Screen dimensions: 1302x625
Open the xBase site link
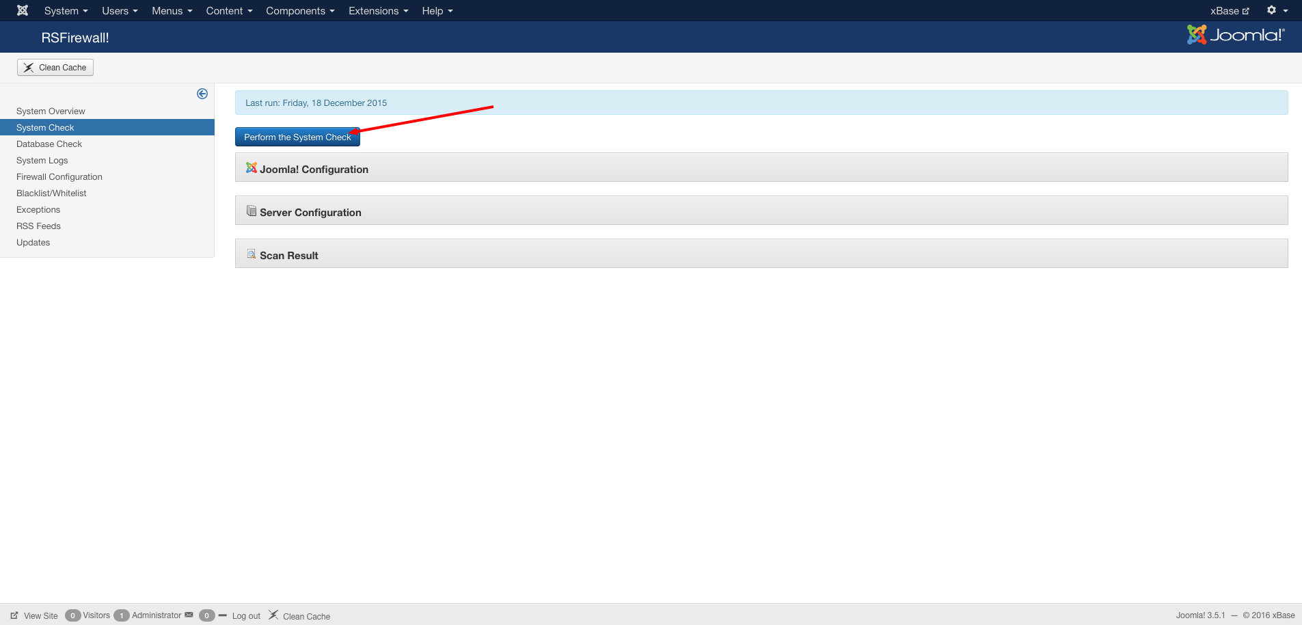pyautogui.click(x=1230, y=11)
